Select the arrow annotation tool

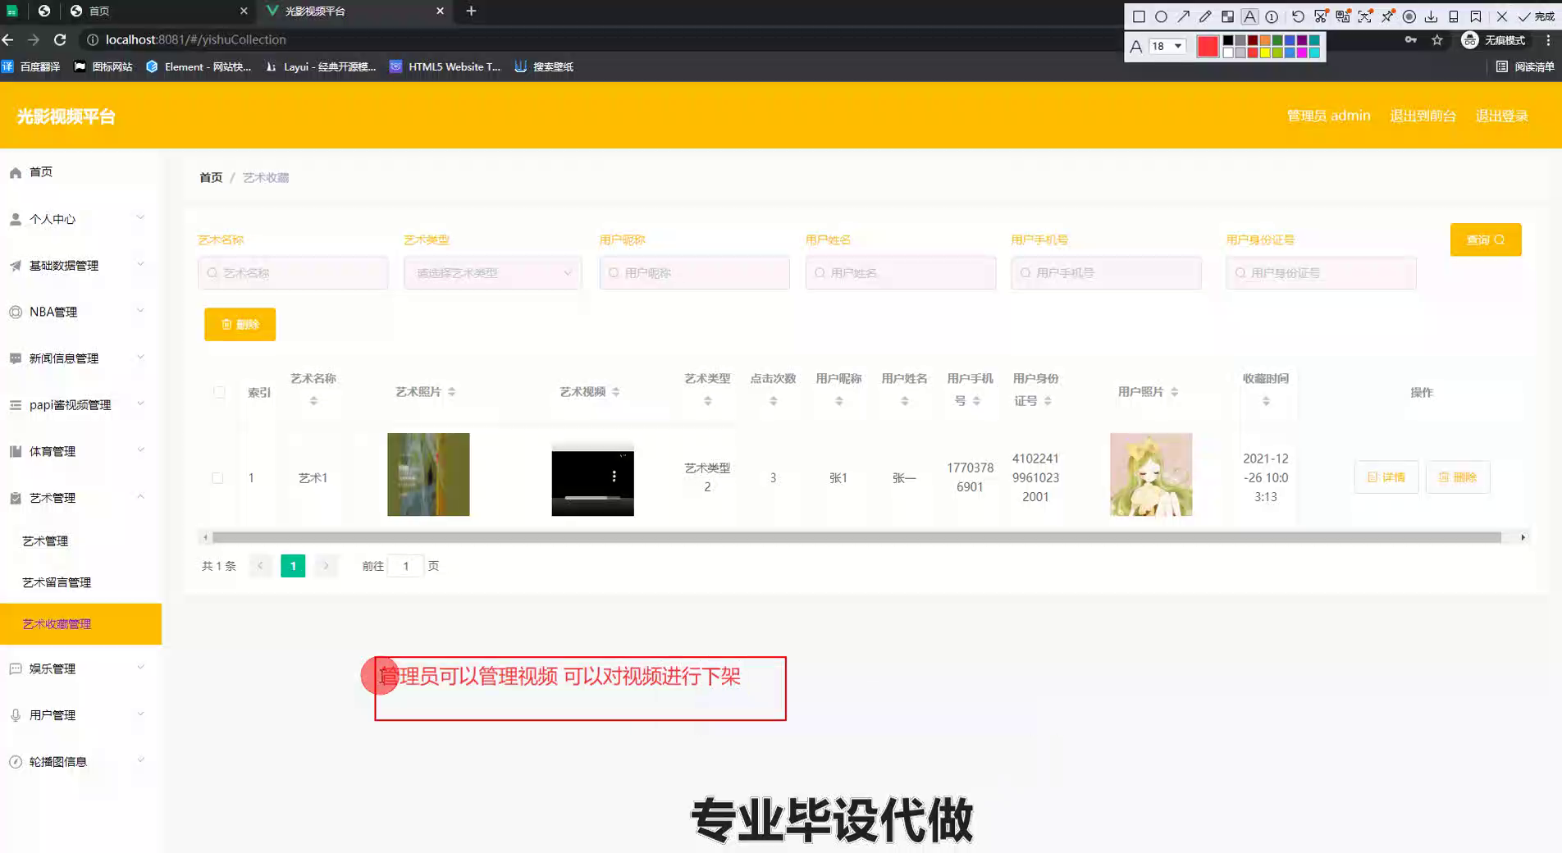[1183, 16]
